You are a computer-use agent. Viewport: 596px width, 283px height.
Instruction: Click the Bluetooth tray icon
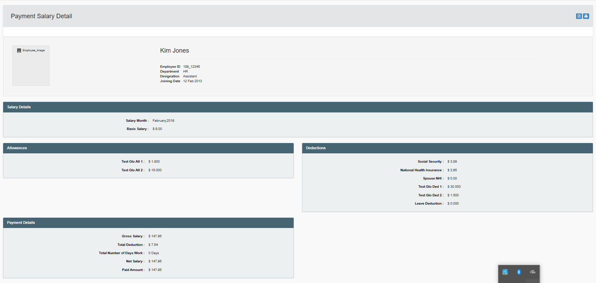(519, 272)
